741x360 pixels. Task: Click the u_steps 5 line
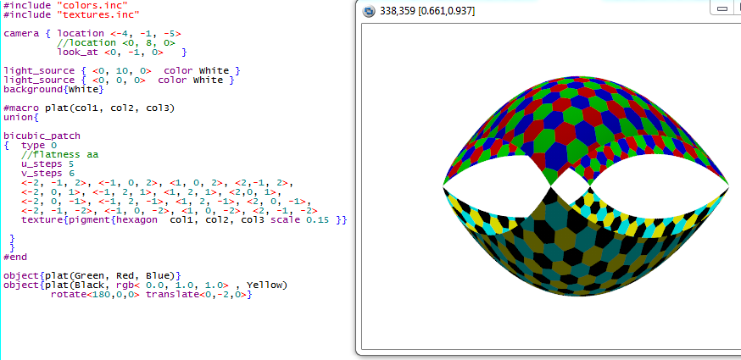pos(47,164)
